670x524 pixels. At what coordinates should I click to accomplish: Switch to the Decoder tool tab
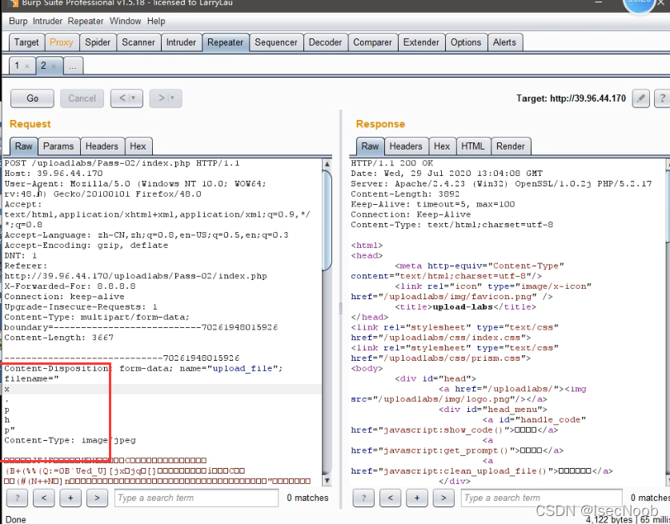tap(325, 42)
